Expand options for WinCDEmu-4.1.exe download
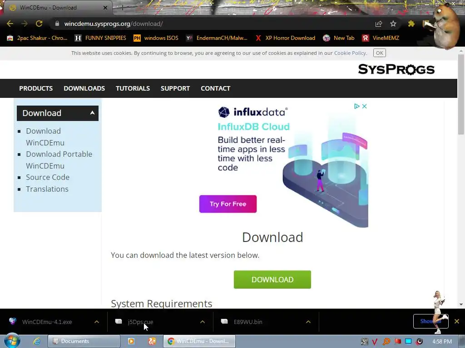This screenshot has width=465, height=348. point(97,322)
